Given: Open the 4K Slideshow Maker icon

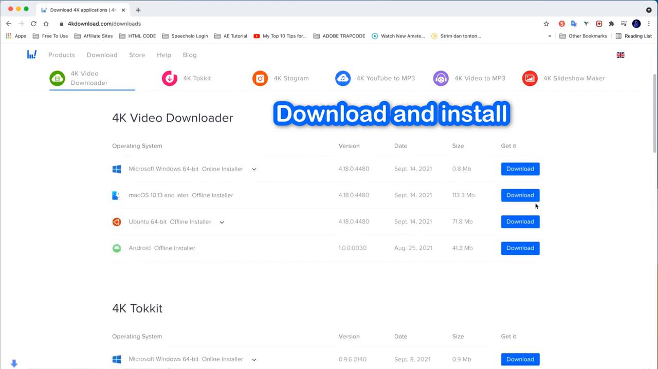Looking at the screenshot, I should coord(529,79).
